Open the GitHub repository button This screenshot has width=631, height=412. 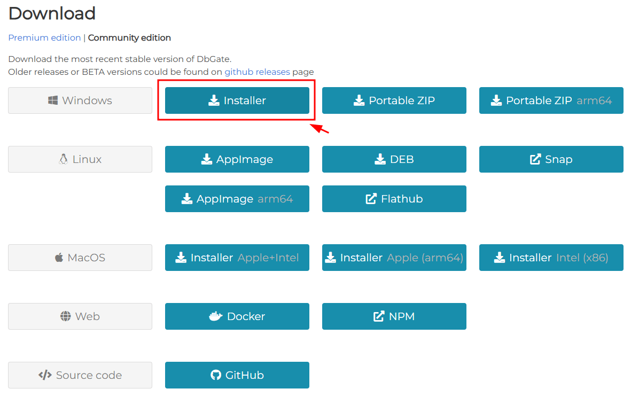click(237, 375)
